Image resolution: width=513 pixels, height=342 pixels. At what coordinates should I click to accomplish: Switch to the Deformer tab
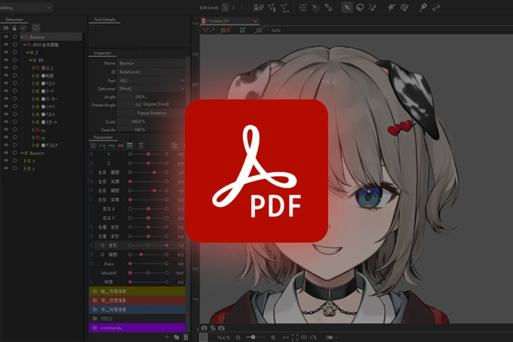click(14, 20)
